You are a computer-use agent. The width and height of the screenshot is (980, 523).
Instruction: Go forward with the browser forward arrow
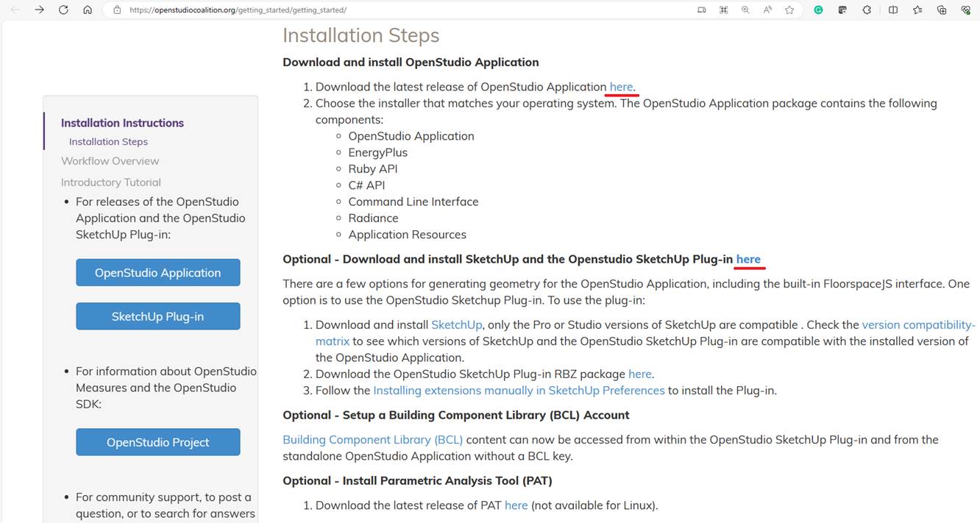pos(40,10)
